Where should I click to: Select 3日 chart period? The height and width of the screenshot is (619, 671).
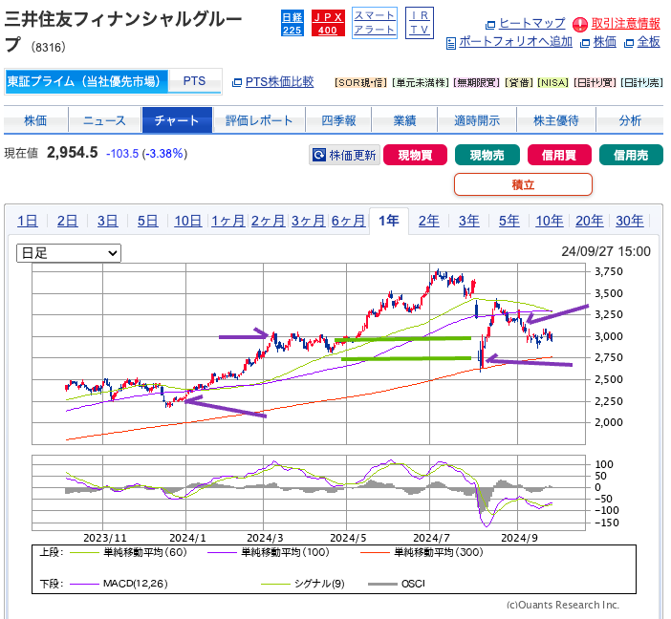107,221
